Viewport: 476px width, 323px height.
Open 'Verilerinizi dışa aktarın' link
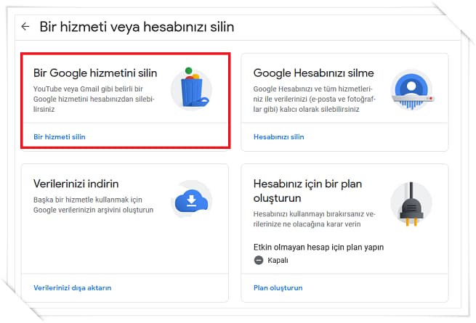click(72, 288)
